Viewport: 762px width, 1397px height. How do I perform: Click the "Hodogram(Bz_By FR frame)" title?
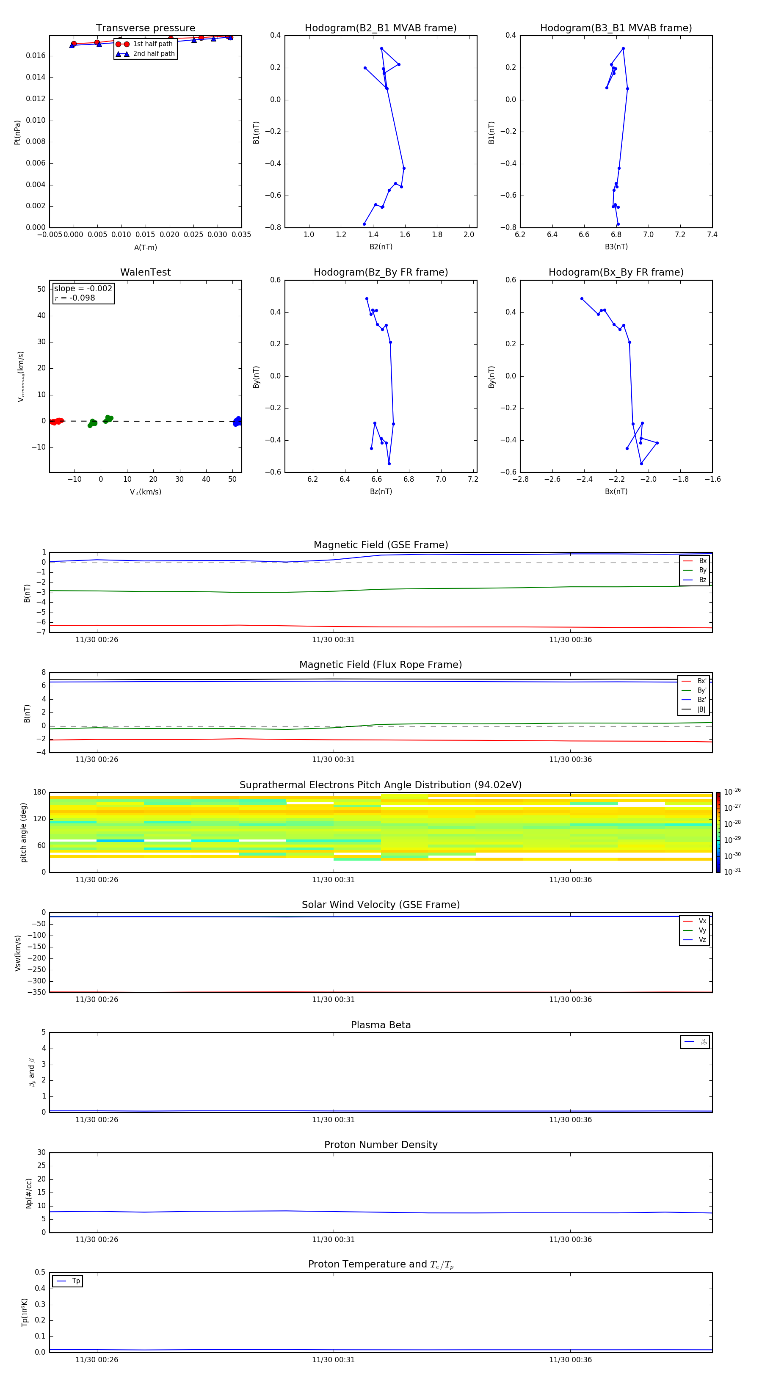381,272
